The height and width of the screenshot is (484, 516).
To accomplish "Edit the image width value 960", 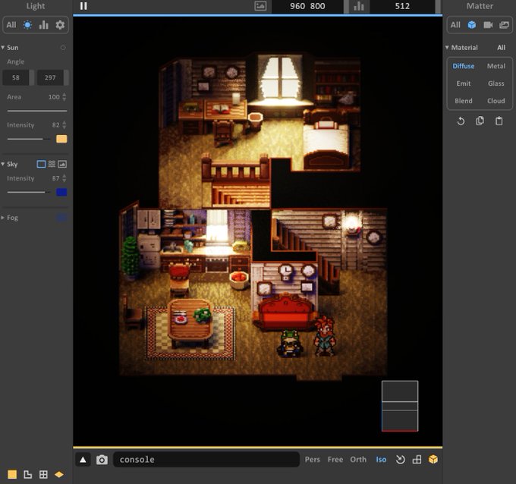I will click(x=297, y=6).
